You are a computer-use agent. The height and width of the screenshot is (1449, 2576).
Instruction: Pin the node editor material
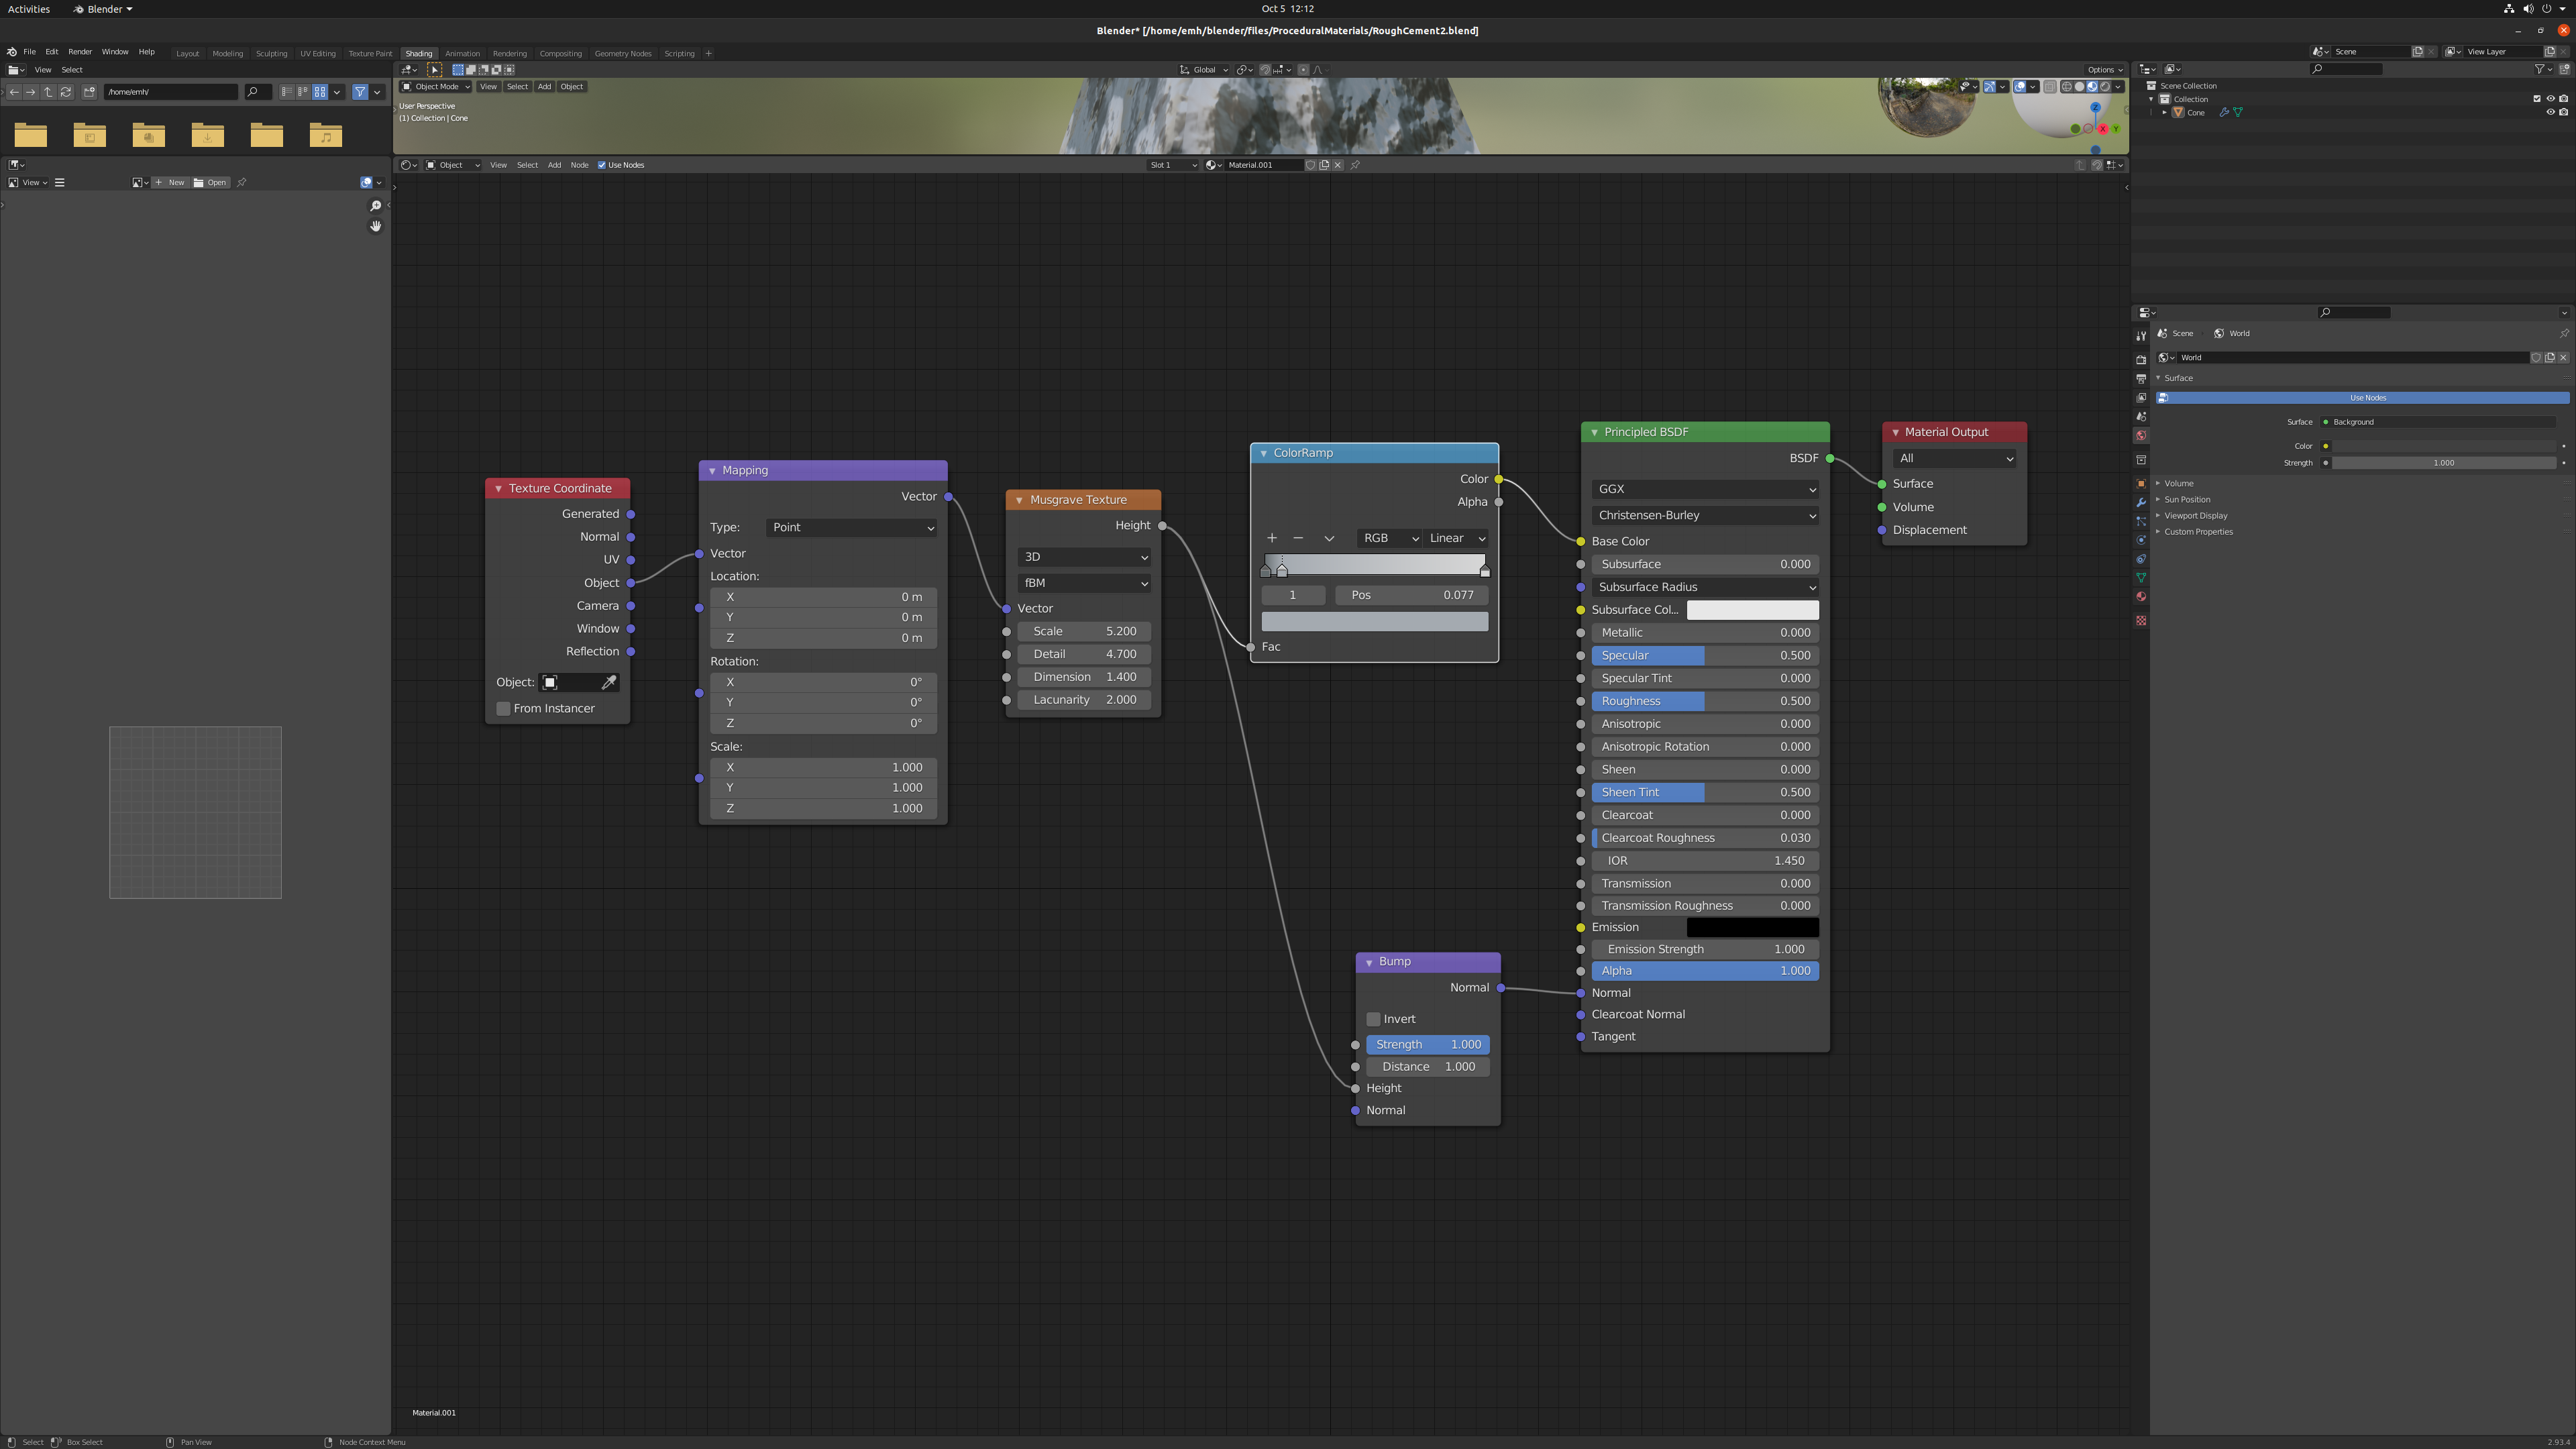click(x=1355, y=165)
